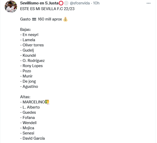Image resolution: width=157 pixels, height=143 pixels.
Task: Open the Sevillismo en S.Justa profile name
Action: click(39, 3)
